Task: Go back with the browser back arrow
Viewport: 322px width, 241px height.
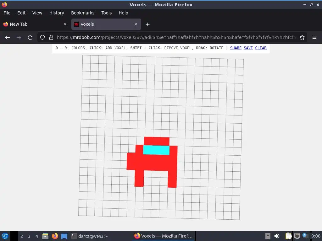Action: click(8, 38)
